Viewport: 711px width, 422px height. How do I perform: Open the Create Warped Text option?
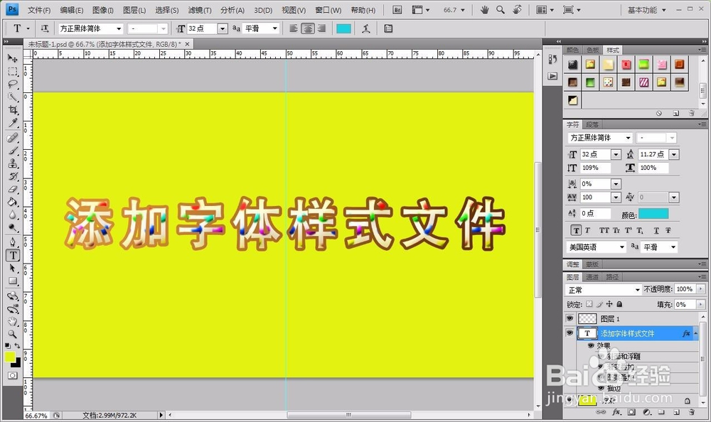click(366, 28)
